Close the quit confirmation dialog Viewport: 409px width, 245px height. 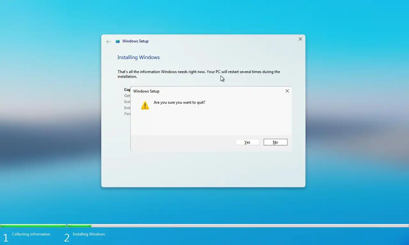[287, 91]
